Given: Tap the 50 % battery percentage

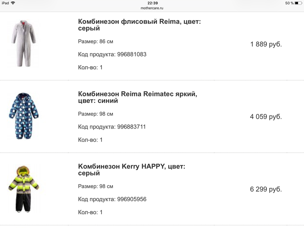Looking at the screenshot, I should (x=289, y=3).
